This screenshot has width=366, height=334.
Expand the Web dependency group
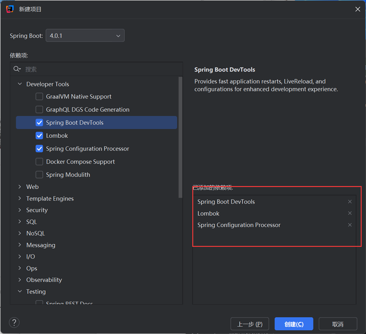pos(20,186)
